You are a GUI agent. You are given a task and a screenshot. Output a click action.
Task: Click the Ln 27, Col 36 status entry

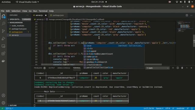point(149,108)
